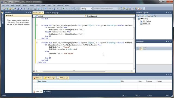174x98 pixels.
Task: Click View Class Diagram icon in Solution Explorer
Action: pos(155,16)
